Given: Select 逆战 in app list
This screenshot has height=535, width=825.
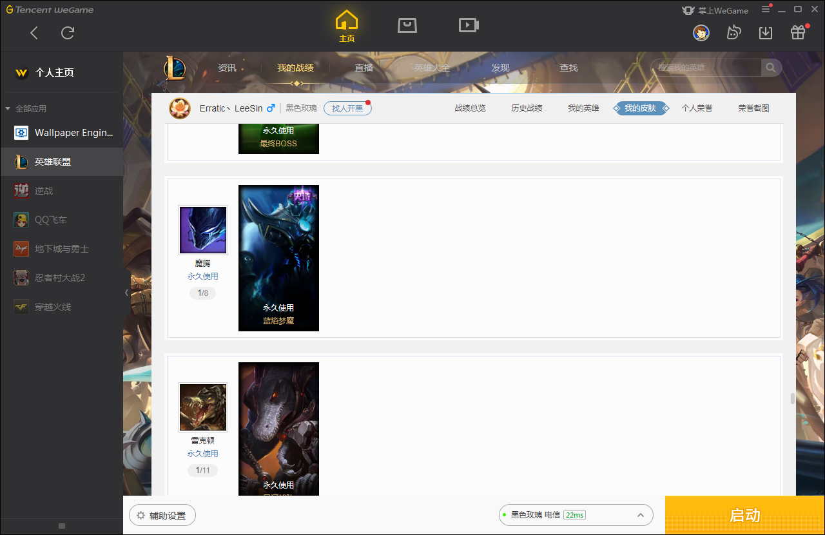Looking at the screenshot, I should pos(61,191).
